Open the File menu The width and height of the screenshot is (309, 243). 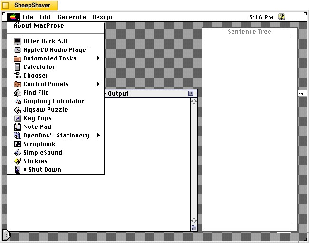coord(28,17)
